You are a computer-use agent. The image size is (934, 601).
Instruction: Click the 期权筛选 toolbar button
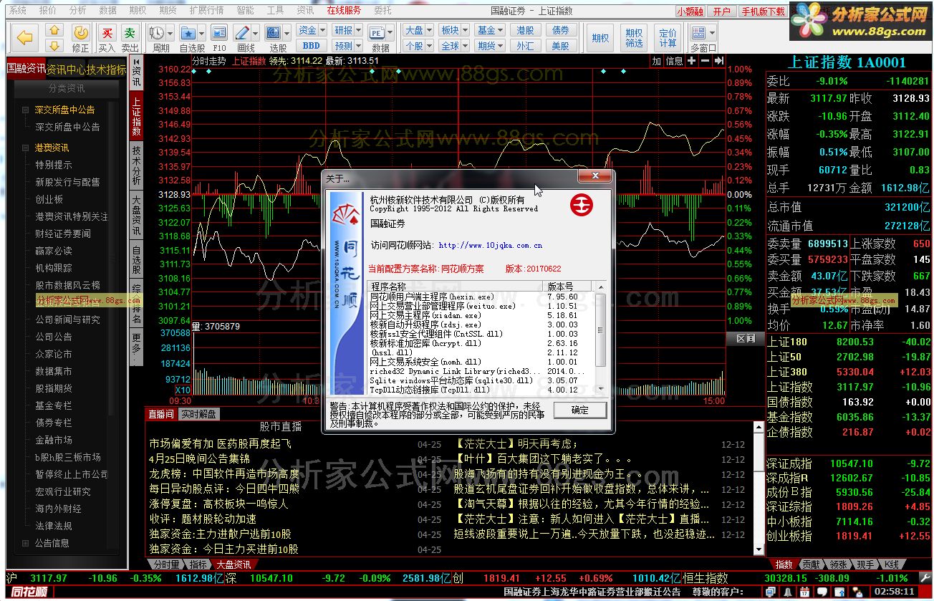pyautogui.click(x=634, y=38)
